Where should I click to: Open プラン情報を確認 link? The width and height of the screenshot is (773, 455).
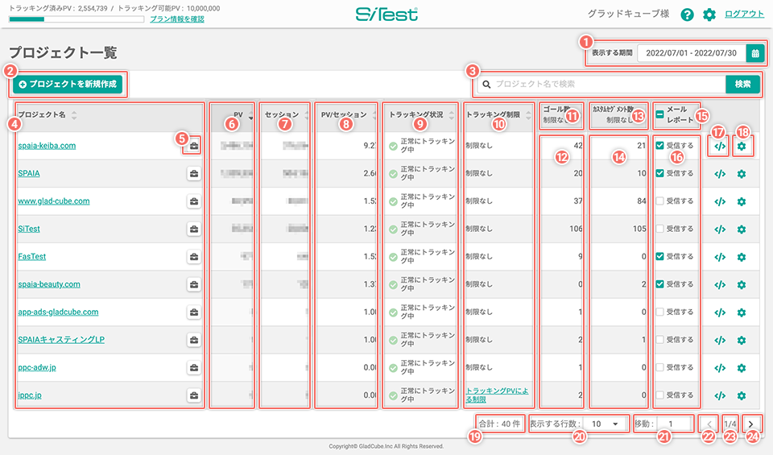(177, 19)
